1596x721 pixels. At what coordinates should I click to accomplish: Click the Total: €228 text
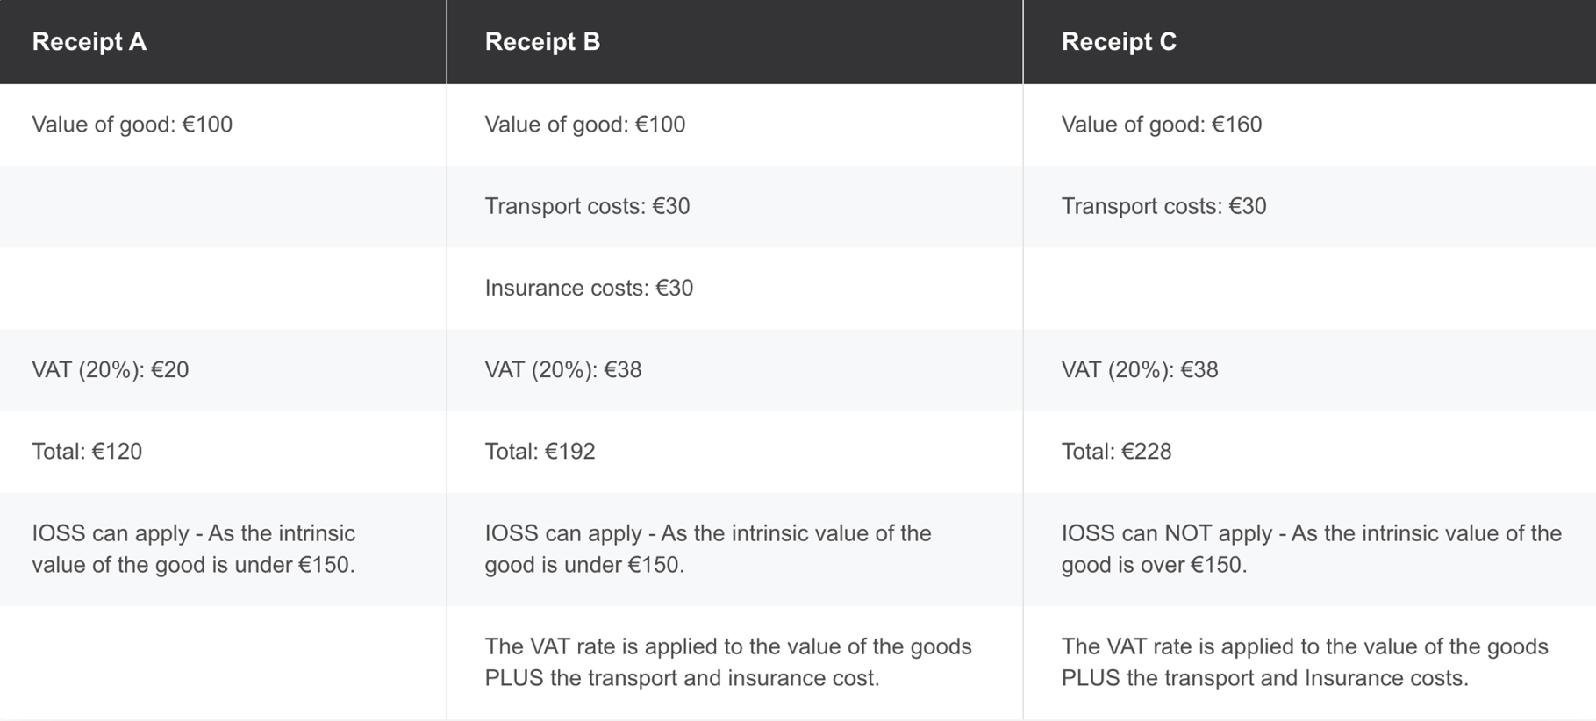(1116, 452)
